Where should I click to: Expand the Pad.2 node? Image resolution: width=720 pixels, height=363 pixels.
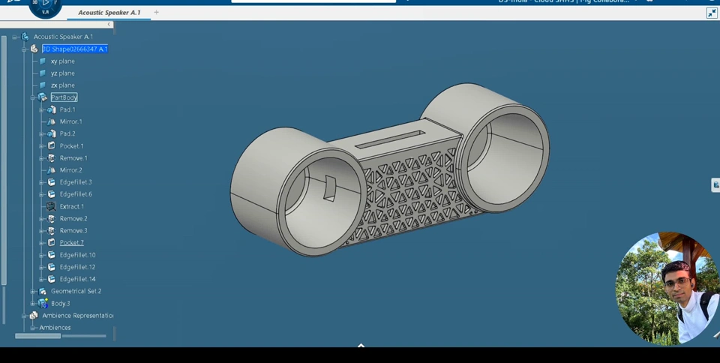pos(41,134)
